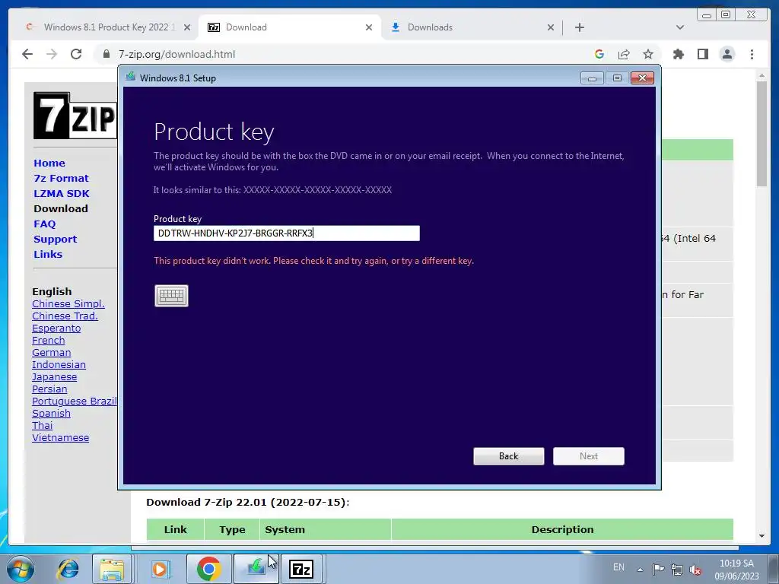Open Chrome three-dot menu

coord(752,54)
